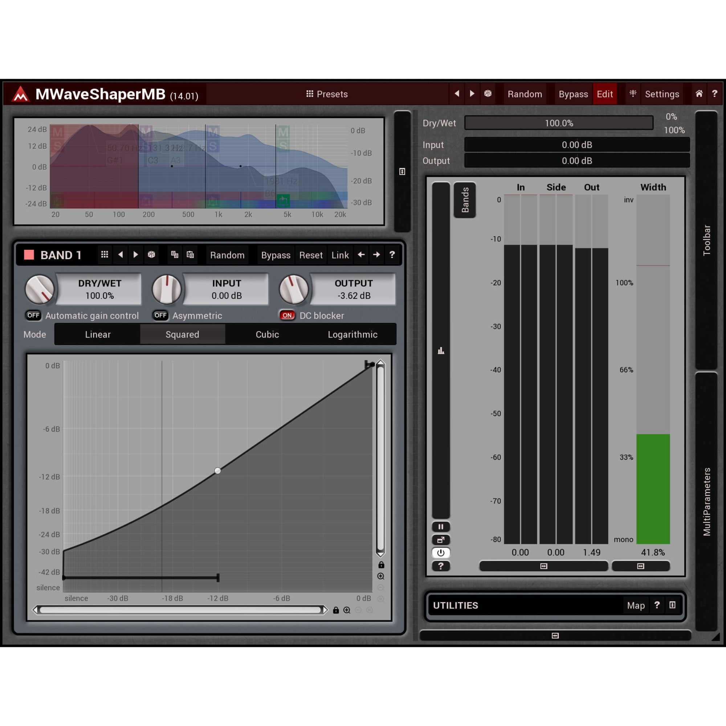Screen dimensions: 726x726
Task: Open Band 1 help question mark
Action: (392, 255)
